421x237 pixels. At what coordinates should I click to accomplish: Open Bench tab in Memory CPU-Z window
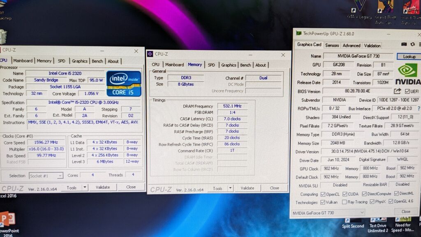(245, 65)
